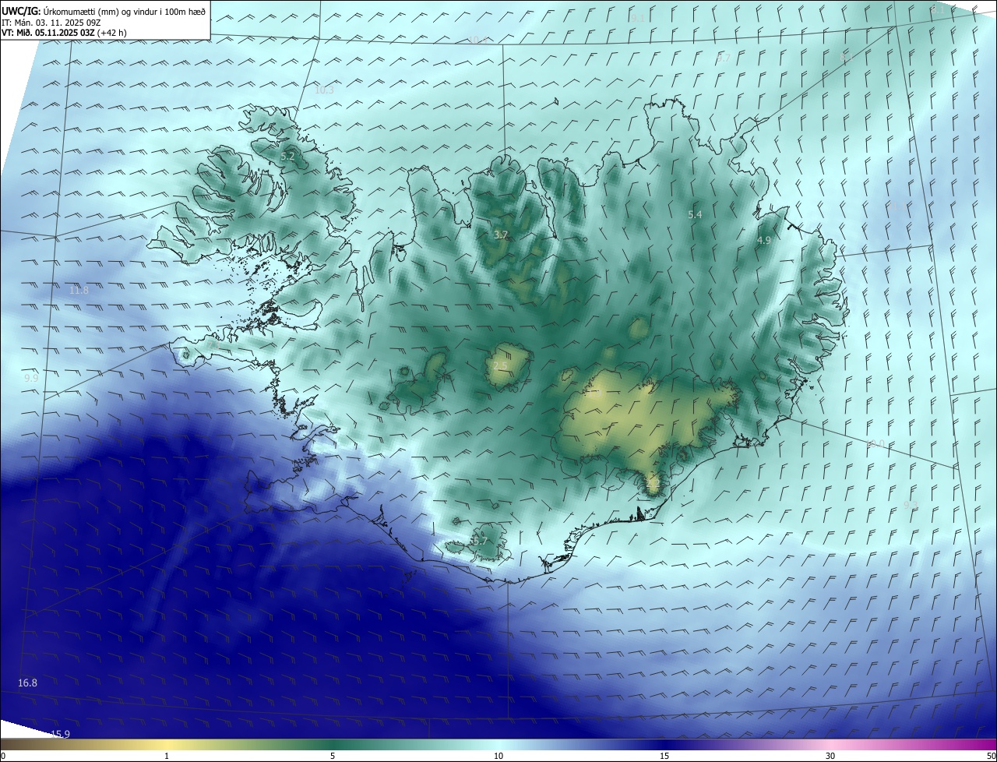Click the 9.3 value label in the southeast sea
The image size is (997, 762).
911,506
